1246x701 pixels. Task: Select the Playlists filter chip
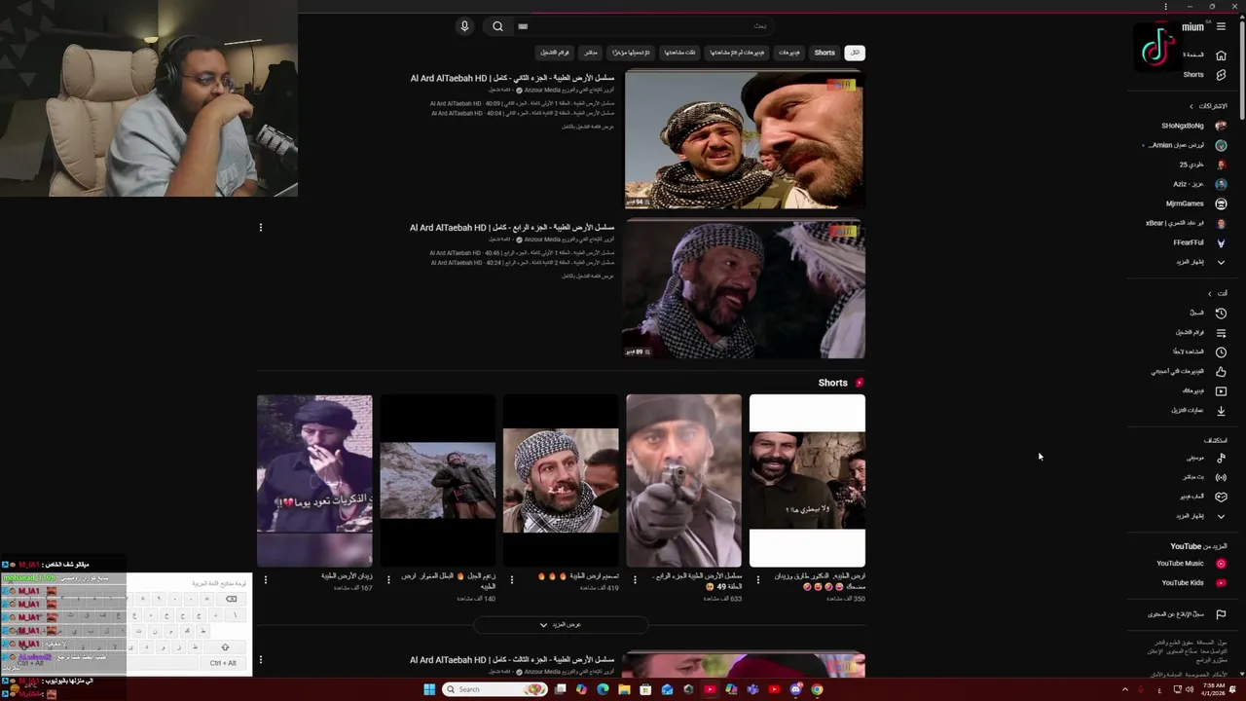tap(555, 53)
